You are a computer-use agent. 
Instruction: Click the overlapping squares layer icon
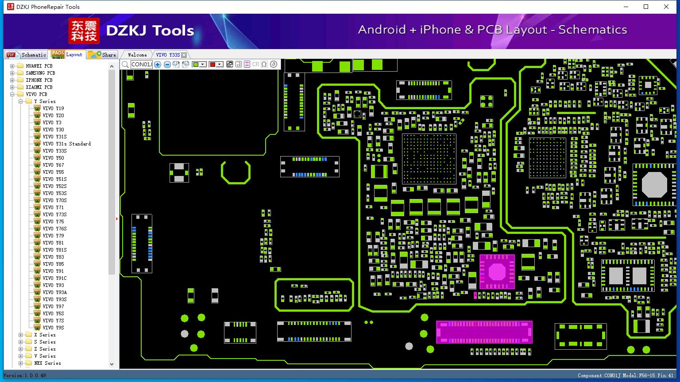[x=229, y=65]
